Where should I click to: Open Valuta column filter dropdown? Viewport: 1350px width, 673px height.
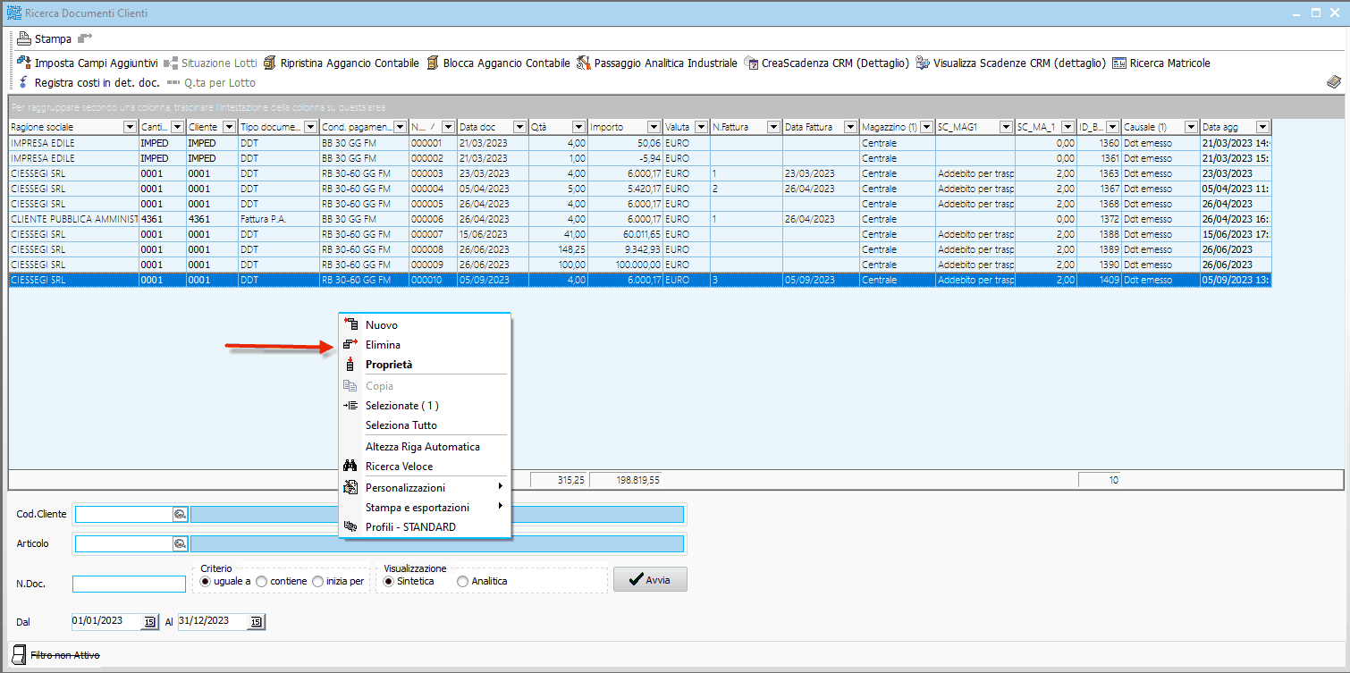coord(700,127)
